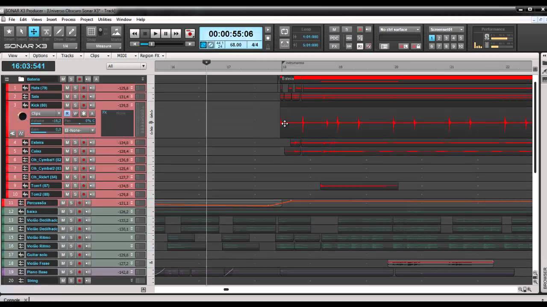547x307 pixels.
Task: Click the freeze snowflake button on Kick track
Action: coord(84,113)
